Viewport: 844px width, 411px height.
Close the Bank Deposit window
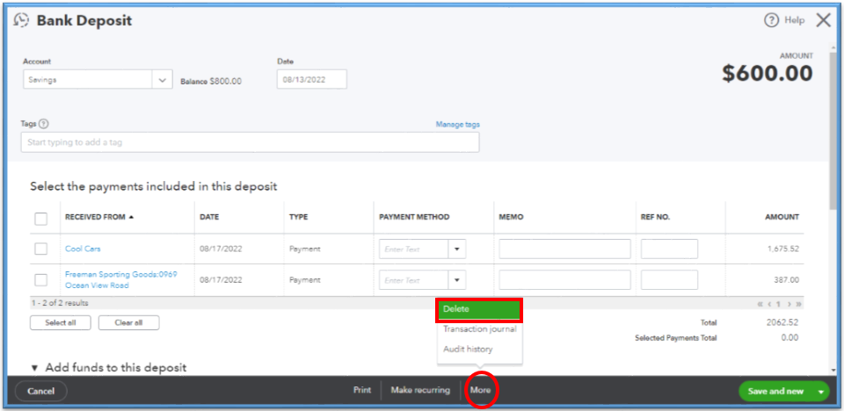[x=824, y=20]
